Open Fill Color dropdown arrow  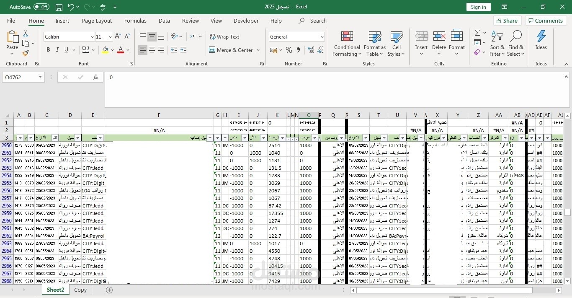pos(112,50)
